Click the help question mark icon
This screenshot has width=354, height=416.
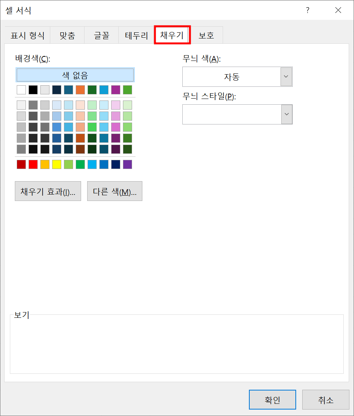308,10
